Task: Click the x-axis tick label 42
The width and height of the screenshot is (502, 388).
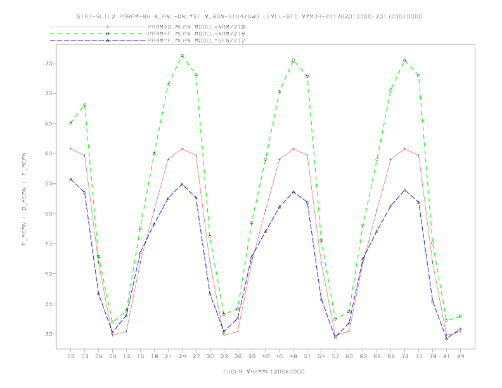Action: [266, 356]
